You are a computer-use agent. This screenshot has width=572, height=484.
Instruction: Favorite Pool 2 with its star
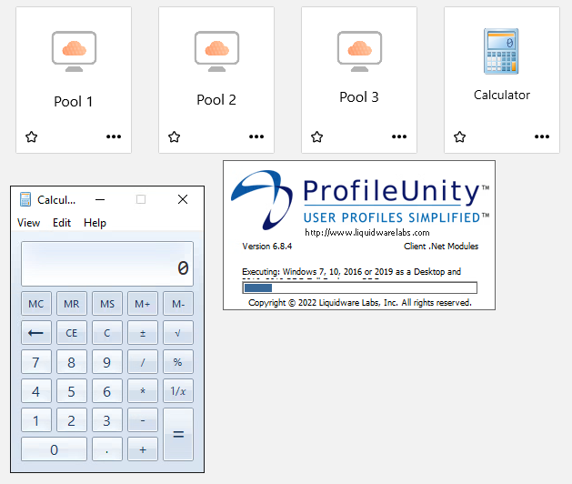174,136
